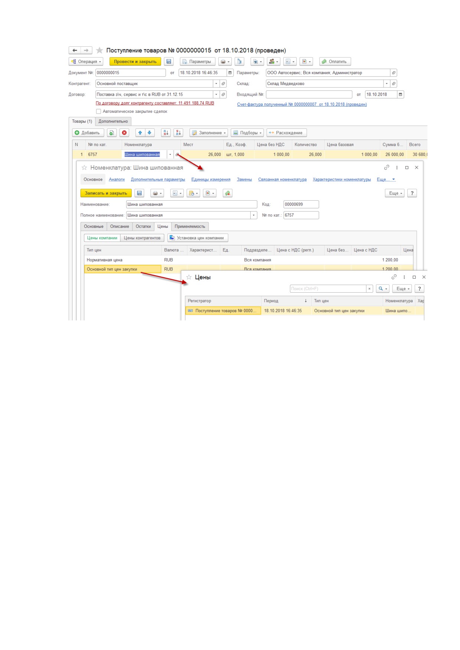
Task: Expand the Склад dropdown arrow
Action: coord(387,84)
